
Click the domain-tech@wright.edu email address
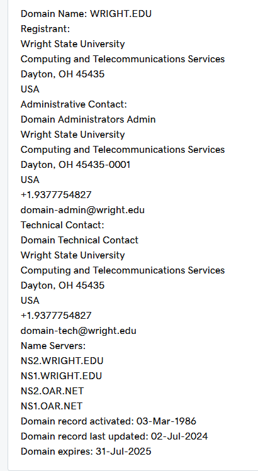coord(79,331)
